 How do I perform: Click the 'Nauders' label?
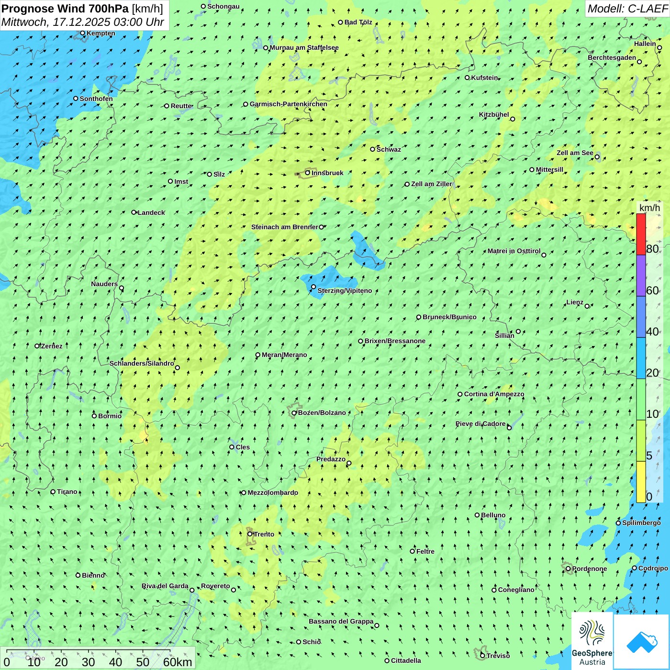pos(104,284)
